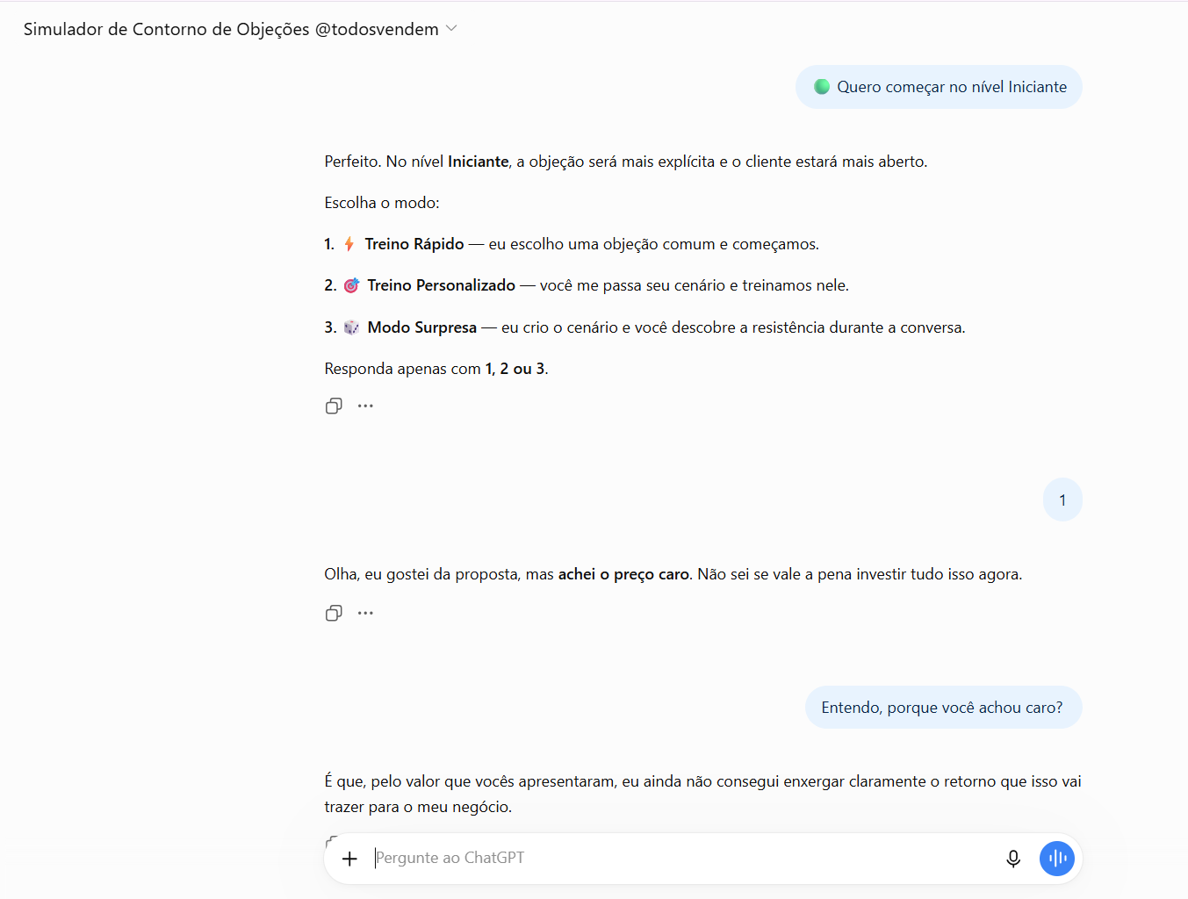Image resolution: width=1188 pixels, height=899 pixels.
Task: Click the plus attach button in the message box
Action: [349, 859]
